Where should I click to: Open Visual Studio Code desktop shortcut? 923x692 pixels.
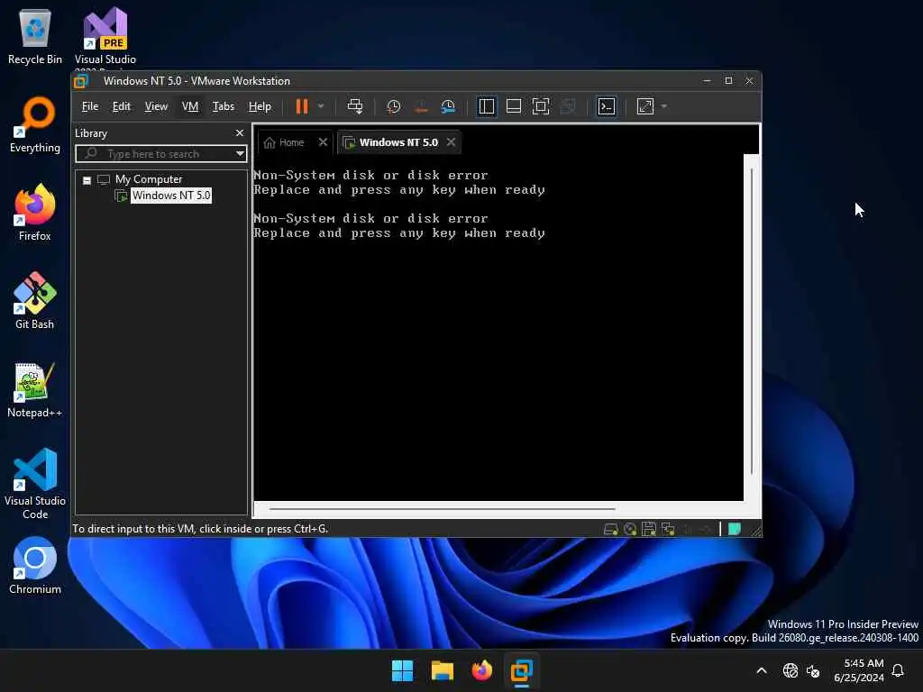(x=35, y=484)
